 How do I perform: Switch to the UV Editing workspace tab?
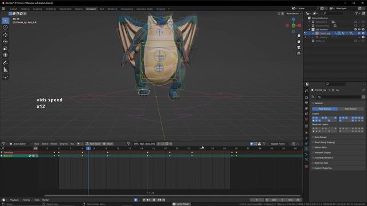click(51, 9)
